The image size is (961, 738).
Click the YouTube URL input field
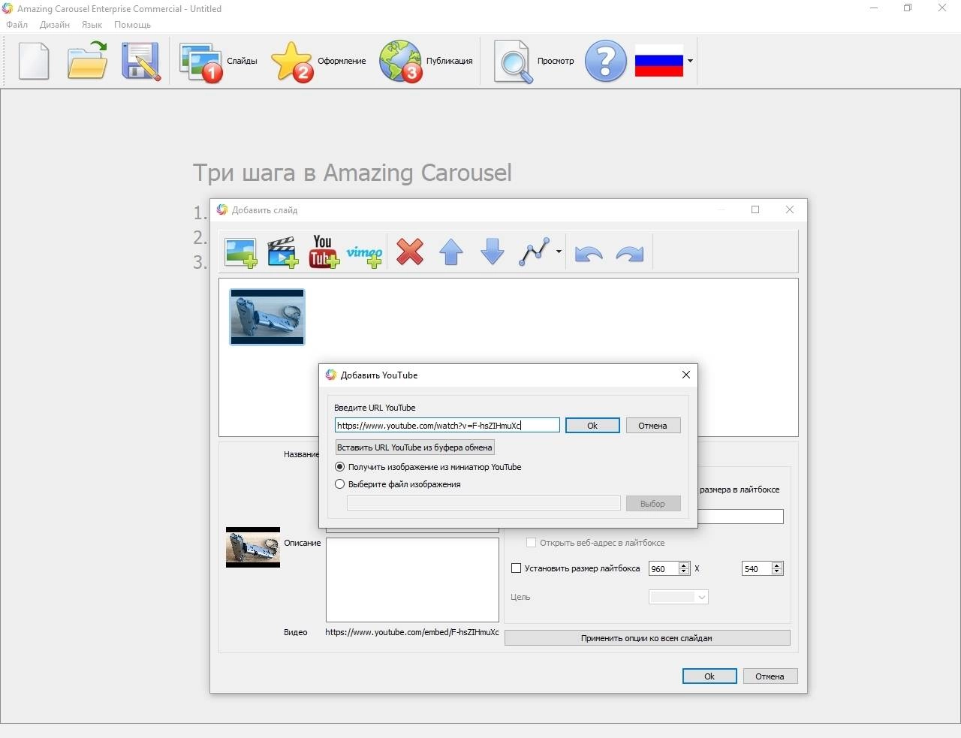(x=447, y=426)
